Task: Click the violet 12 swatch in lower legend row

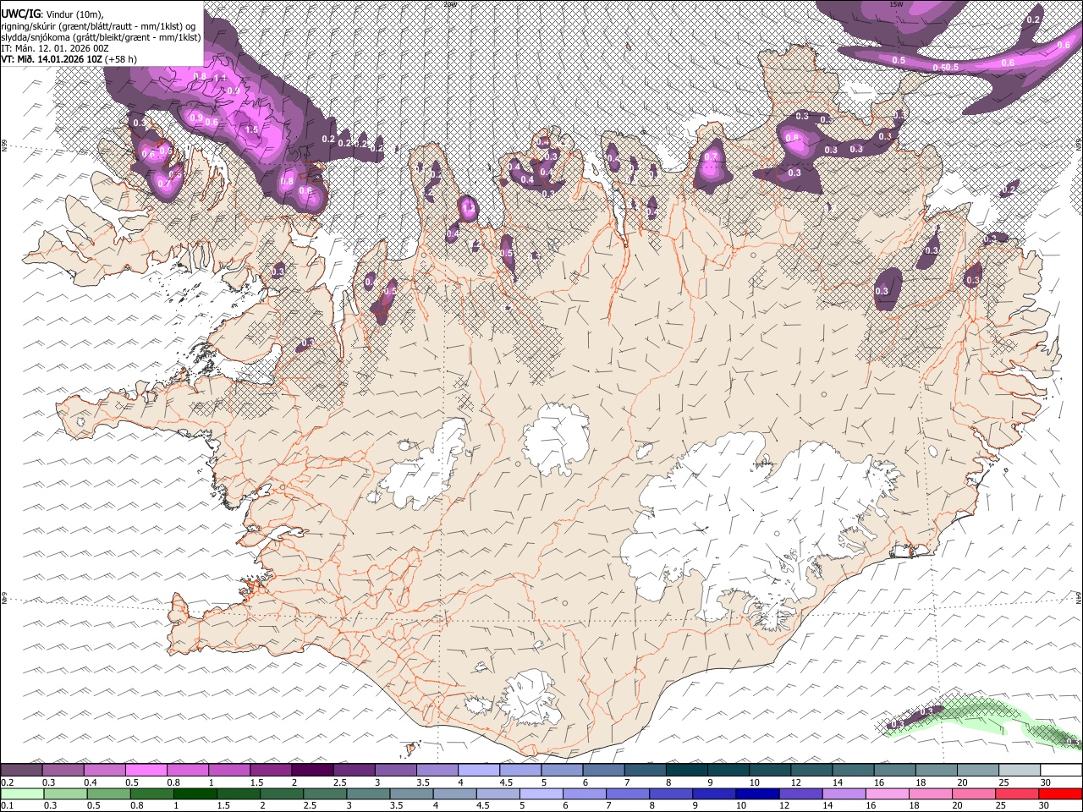Action: click(800, 794)
